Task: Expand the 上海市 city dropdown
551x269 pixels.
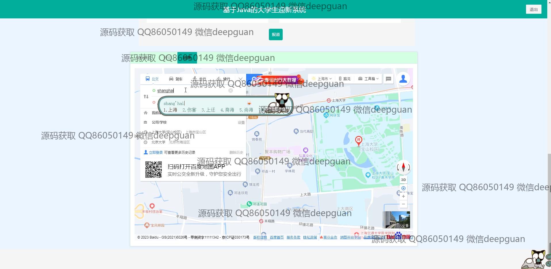Action: [322, 79]
